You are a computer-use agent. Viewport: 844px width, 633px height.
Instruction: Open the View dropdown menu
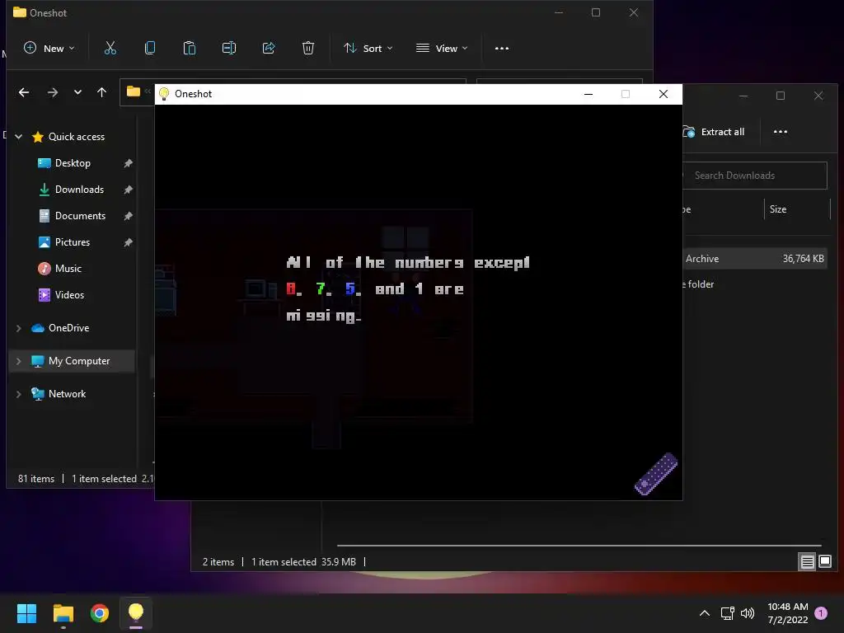click(442, 49)
